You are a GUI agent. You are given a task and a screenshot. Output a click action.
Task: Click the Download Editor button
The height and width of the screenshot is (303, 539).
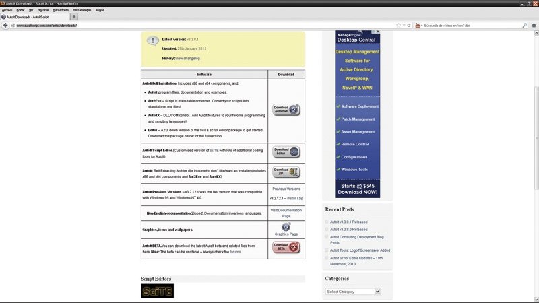pos(286,151)
